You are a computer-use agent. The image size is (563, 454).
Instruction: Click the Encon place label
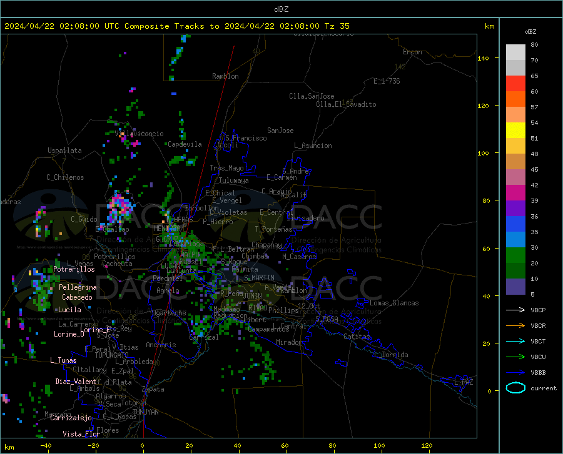(x=412, y=52)
